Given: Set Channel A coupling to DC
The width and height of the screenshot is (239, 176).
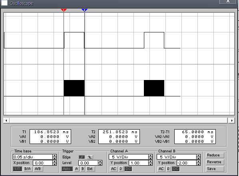Looking at the screenshot, I should (128, 169).
